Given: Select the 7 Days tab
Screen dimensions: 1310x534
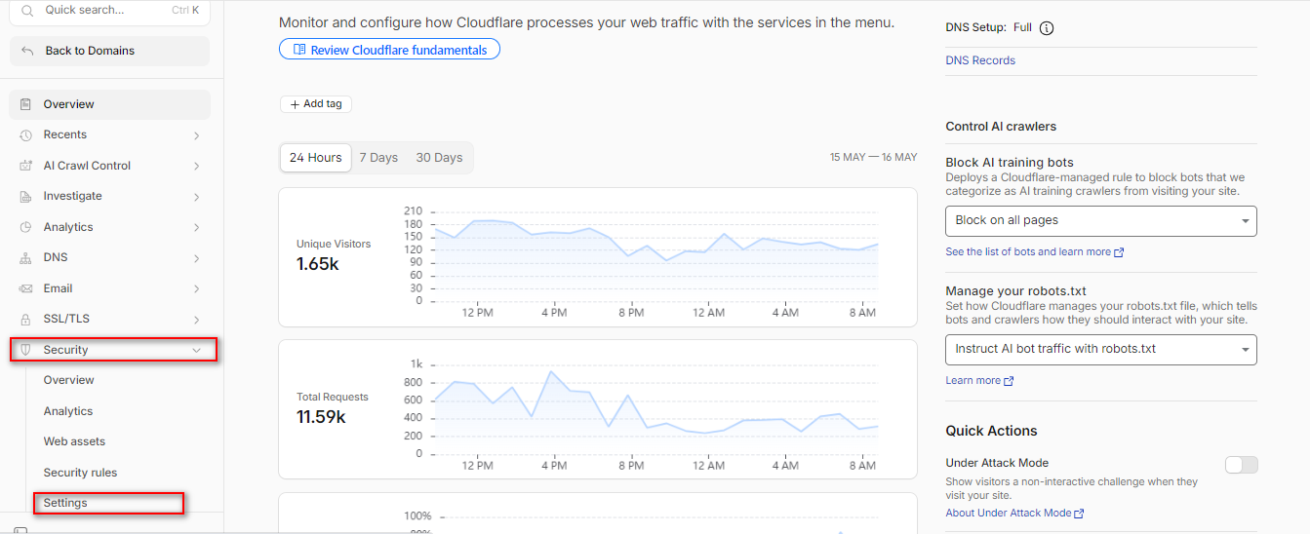Looking at the screenshot, I should (x=378, y=158).
